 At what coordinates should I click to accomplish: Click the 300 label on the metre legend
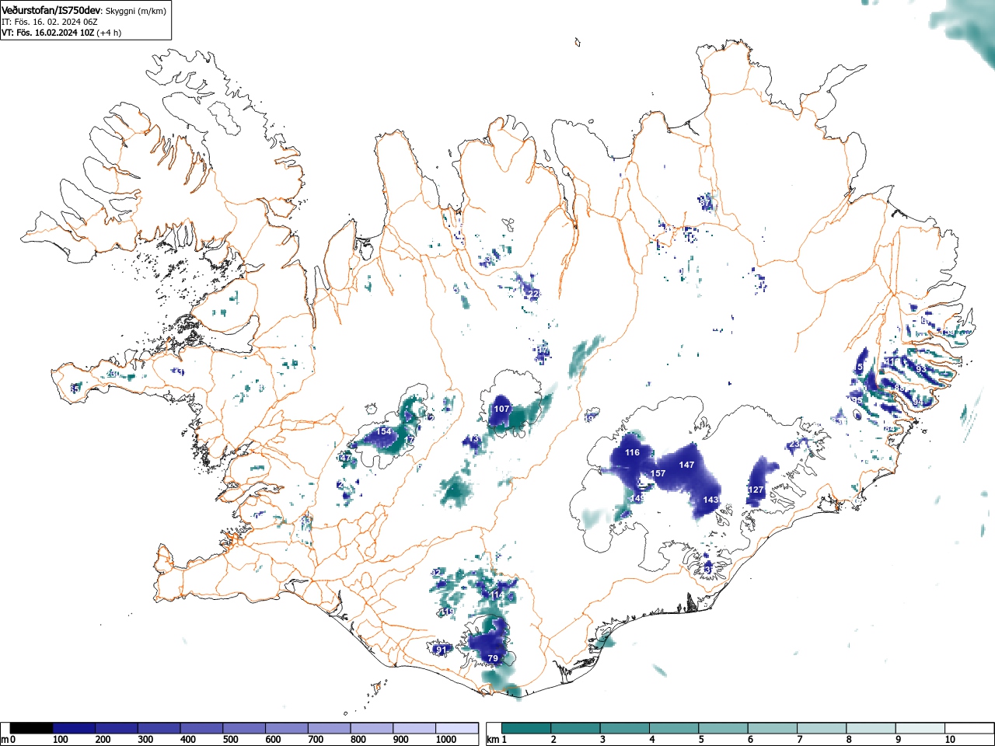(145, 740)
